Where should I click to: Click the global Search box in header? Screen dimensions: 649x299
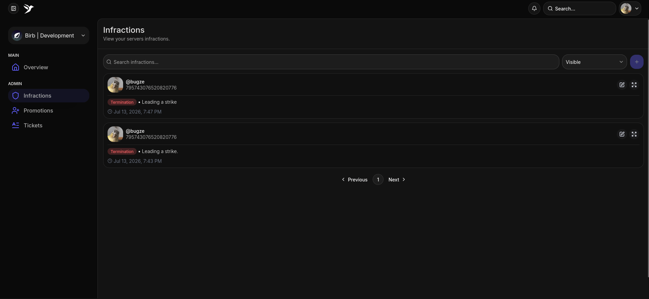pyautogui.click(x=580, y=8)
